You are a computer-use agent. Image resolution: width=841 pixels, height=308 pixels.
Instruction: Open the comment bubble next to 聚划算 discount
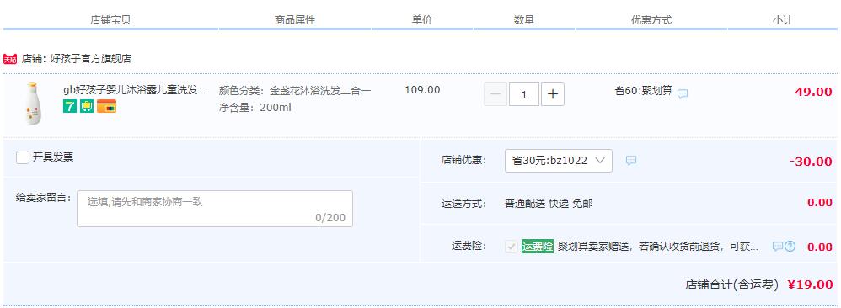[683, 93]
